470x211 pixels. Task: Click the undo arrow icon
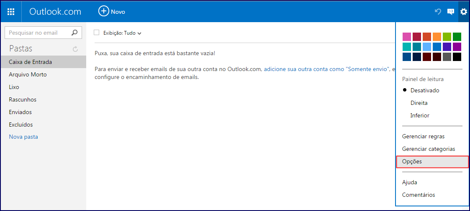click(438, 12)
